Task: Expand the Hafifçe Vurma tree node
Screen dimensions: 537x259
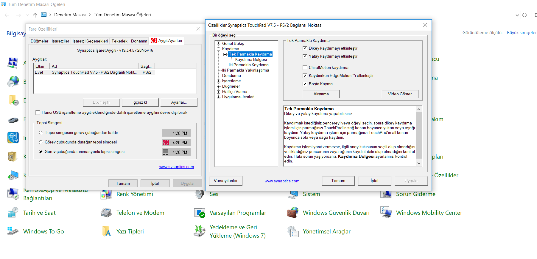Action: tap(219, 91)
